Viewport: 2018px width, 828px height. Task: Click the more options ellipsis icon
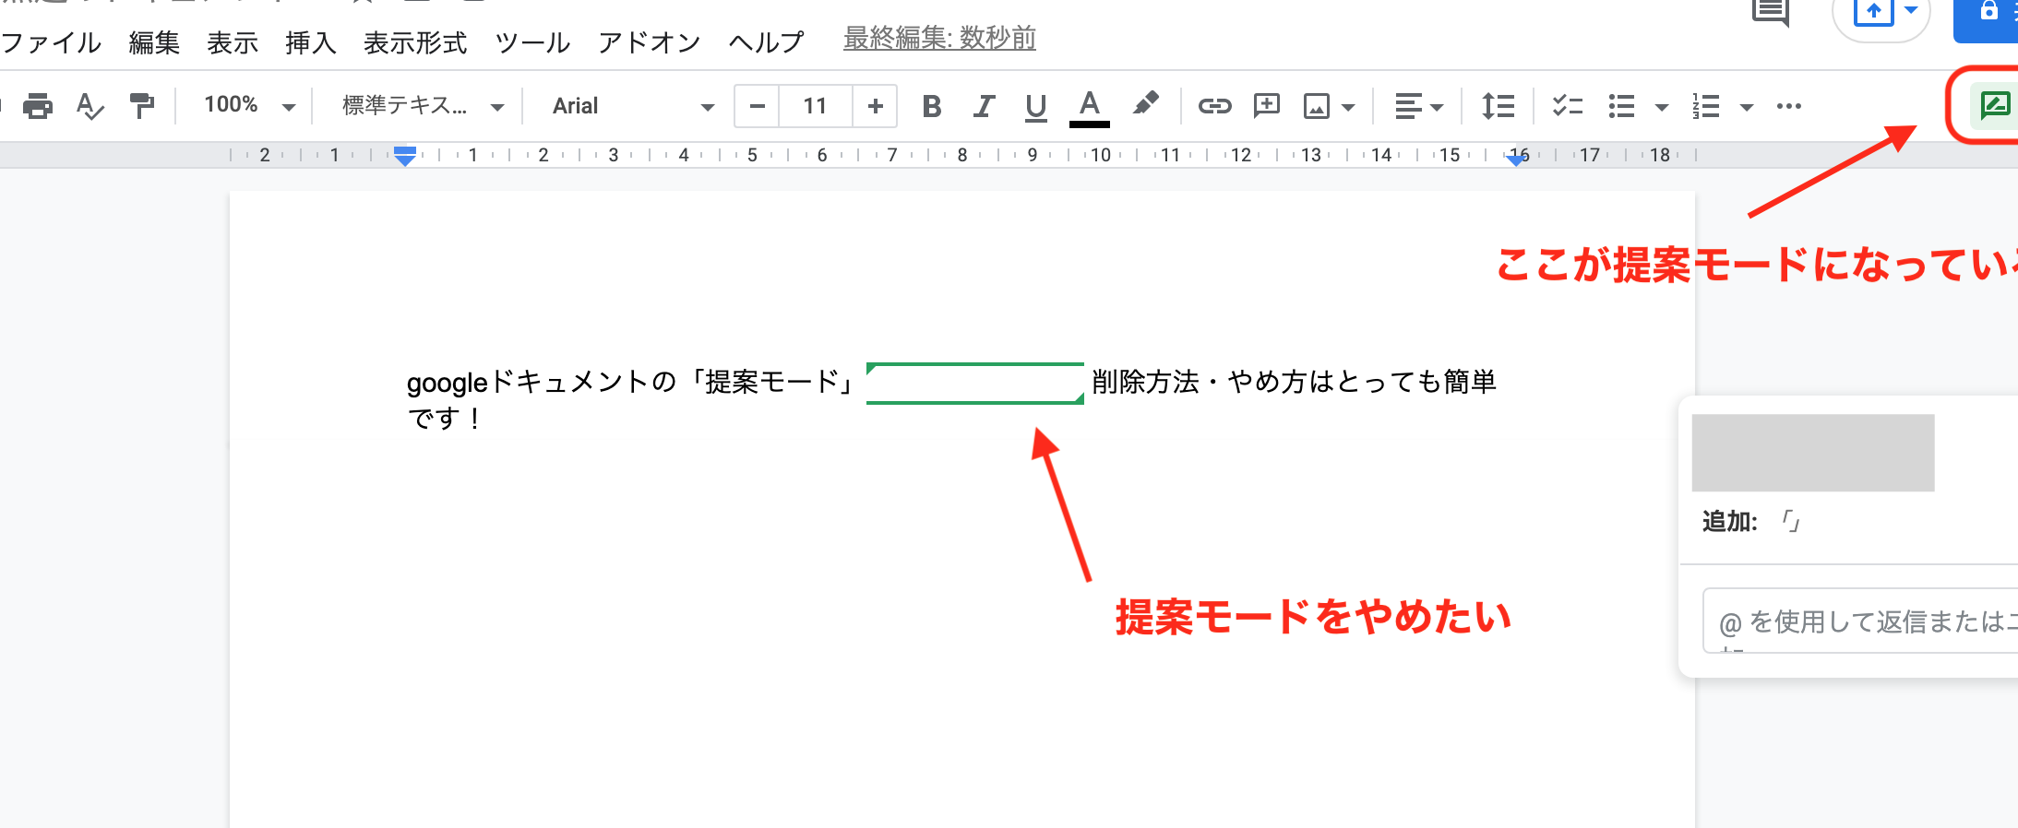[x=1789, y=106]
